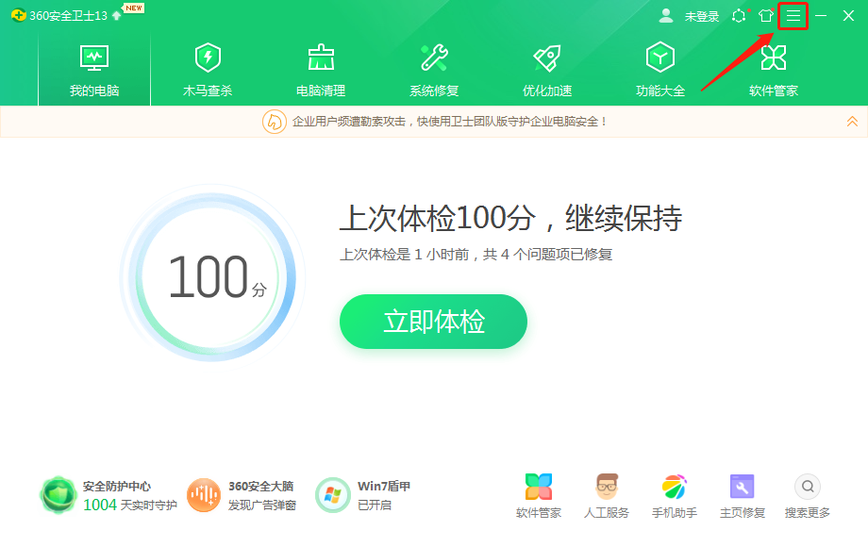Open 软件管家 tab in top bar
The height and width of the screenshot is (547, 868).
tap(774, 70)
